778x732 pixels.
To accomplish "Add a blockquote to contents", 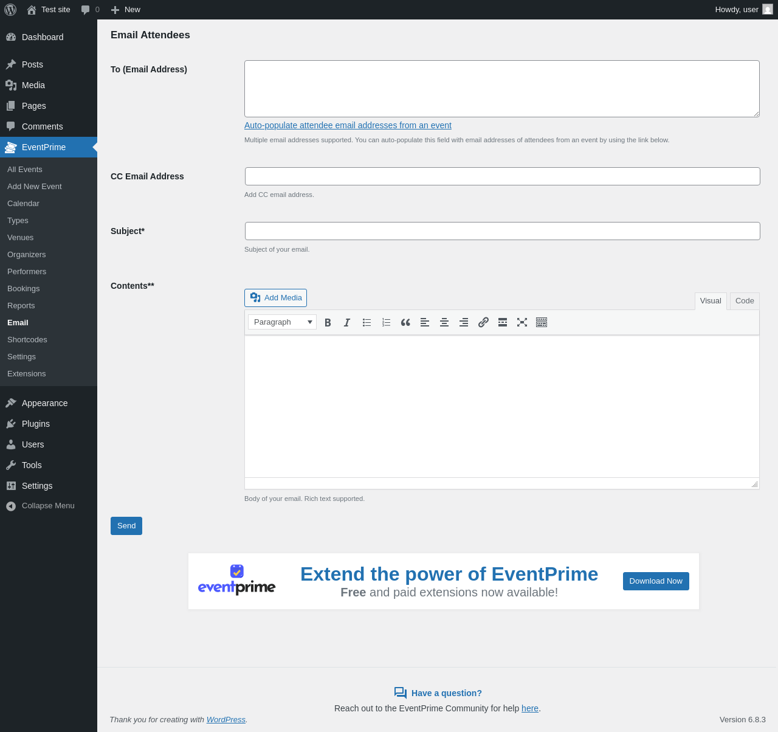I will click(405, 322).
